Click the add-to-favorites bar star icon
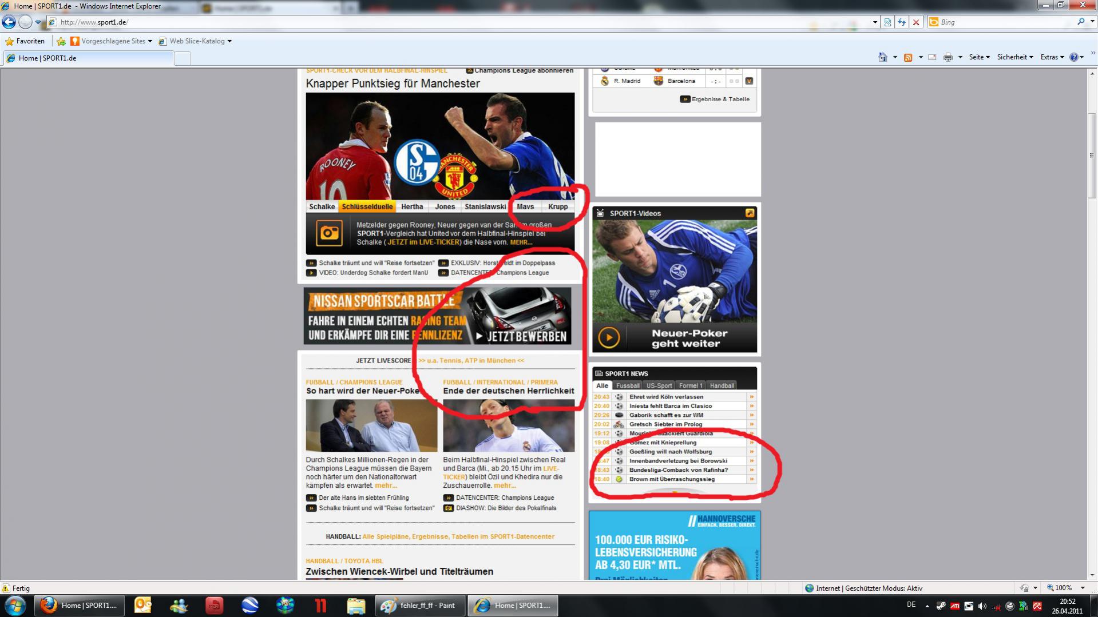The width and height of the screenshot is (1098, 617). pyautogui.click(x=61, y=41)
